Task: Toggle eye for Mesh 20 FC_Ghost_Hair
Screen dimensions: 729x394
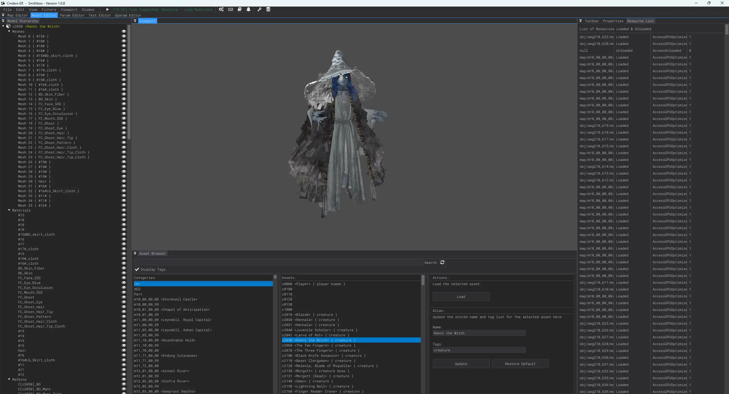Action: (124, 133)
